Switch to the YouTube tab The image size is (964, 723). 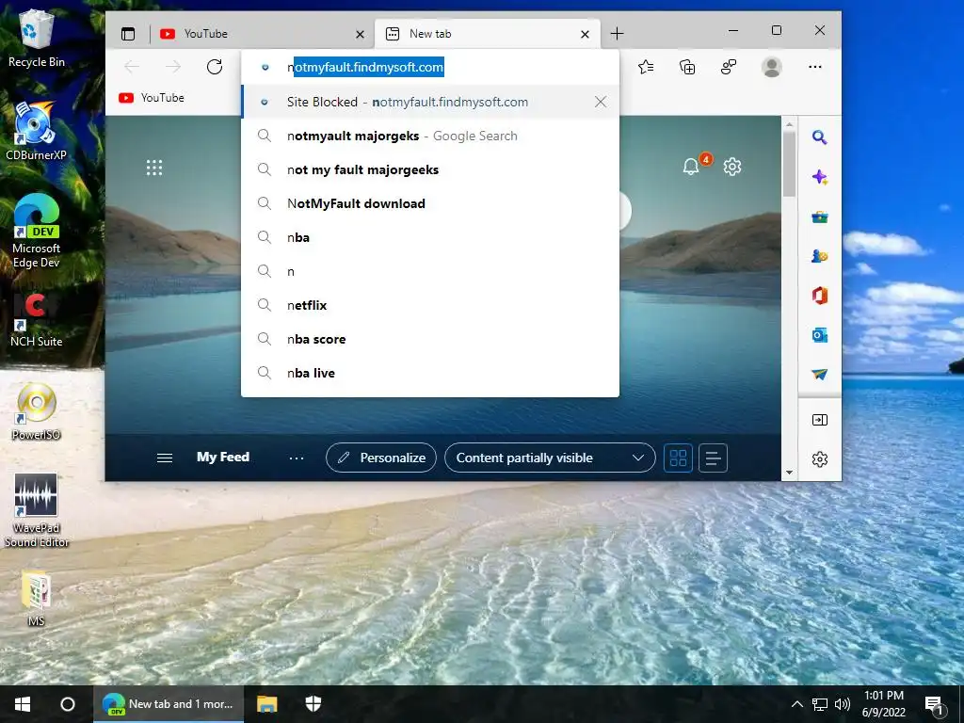click(262, 34)
